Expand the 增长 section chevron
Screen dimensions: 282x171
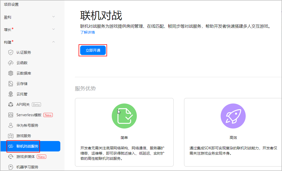coord(54,29)
